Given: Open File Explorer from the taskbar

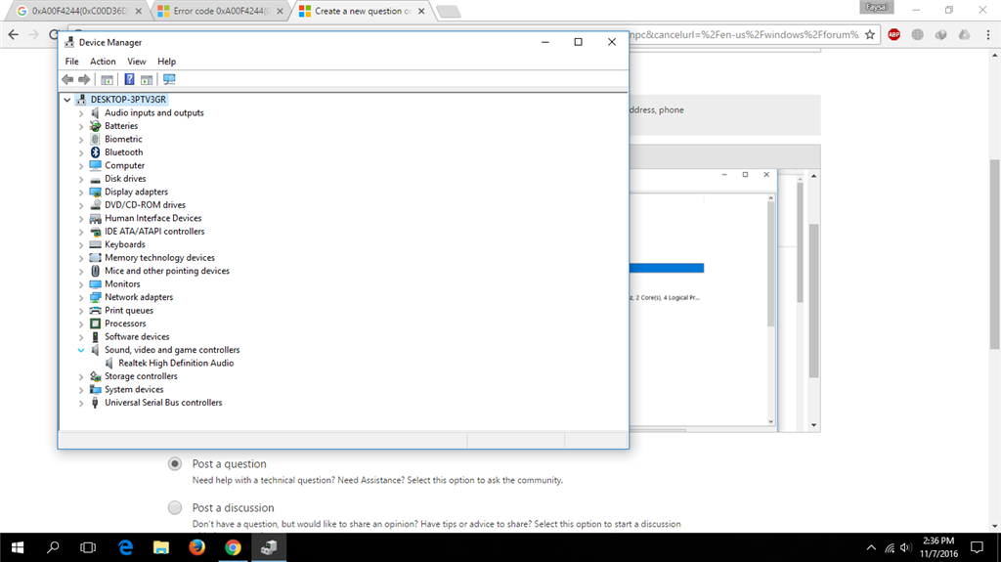Looking at the screenshot, I should coord(161,547).
